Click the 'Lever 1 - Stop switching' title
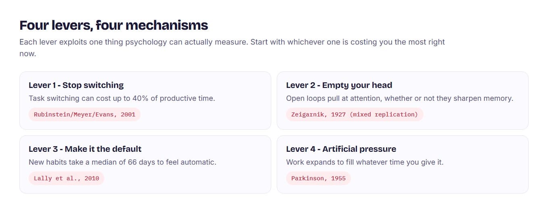 coord(76,85)
